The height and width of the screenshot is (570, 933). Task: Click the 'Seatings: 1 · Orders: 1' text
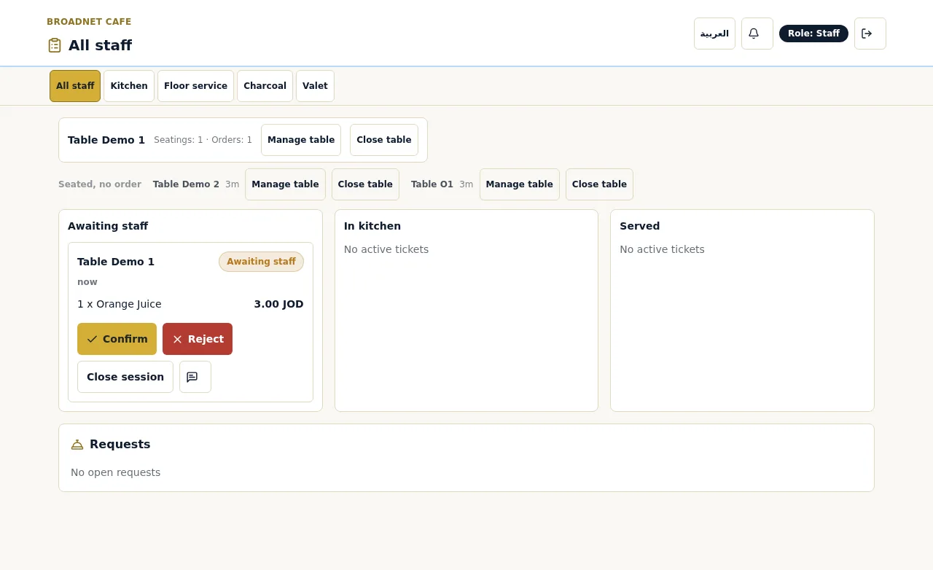(x=203, y=140)
